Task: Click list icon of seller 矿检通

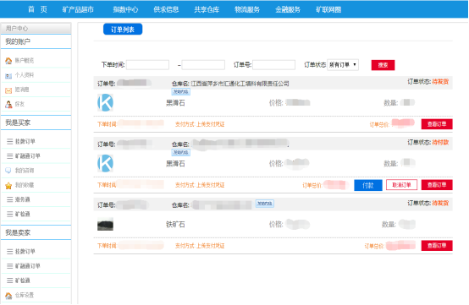Action: 10,280
